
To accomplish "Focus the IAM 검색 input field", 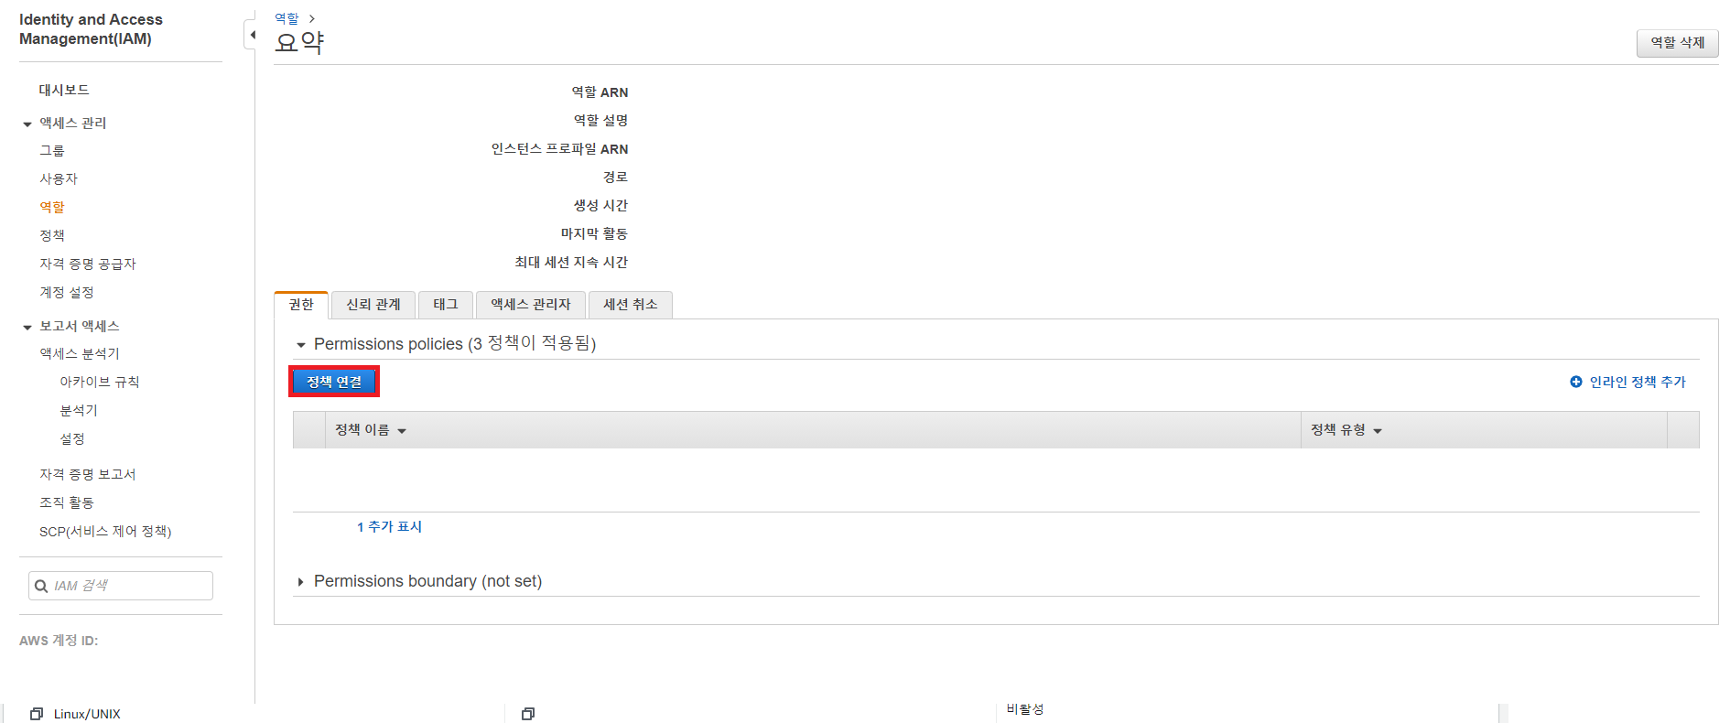I will [x=121, y=586].
